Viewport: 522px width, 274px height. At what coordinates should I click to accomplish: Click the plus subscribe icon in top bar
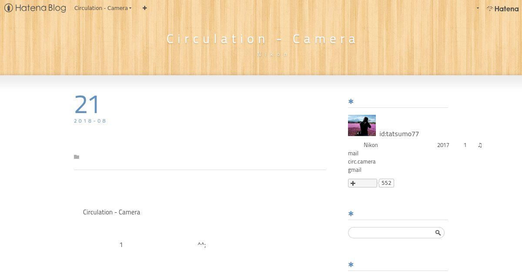(144, 8)
